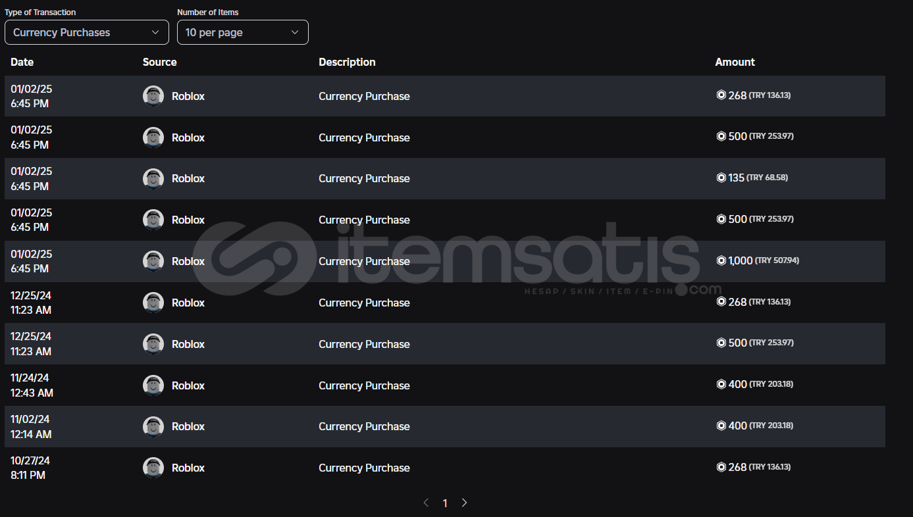Click the Robux icon beside 135 amount

pyautogui.click(x=721, y=178)
